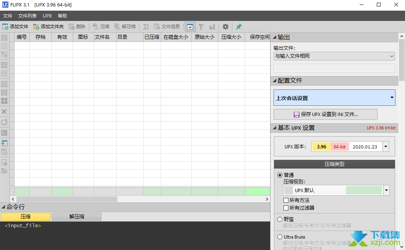Collapse the 配置文件 section
This screenshot has width=405, height=250.
(x=275, y=81)
